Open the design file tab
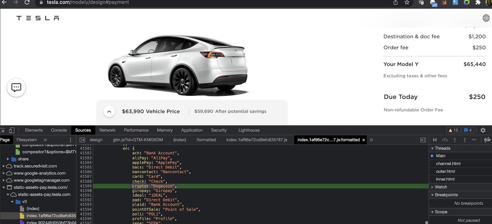The image size is (492, 224). pos(96,140)
